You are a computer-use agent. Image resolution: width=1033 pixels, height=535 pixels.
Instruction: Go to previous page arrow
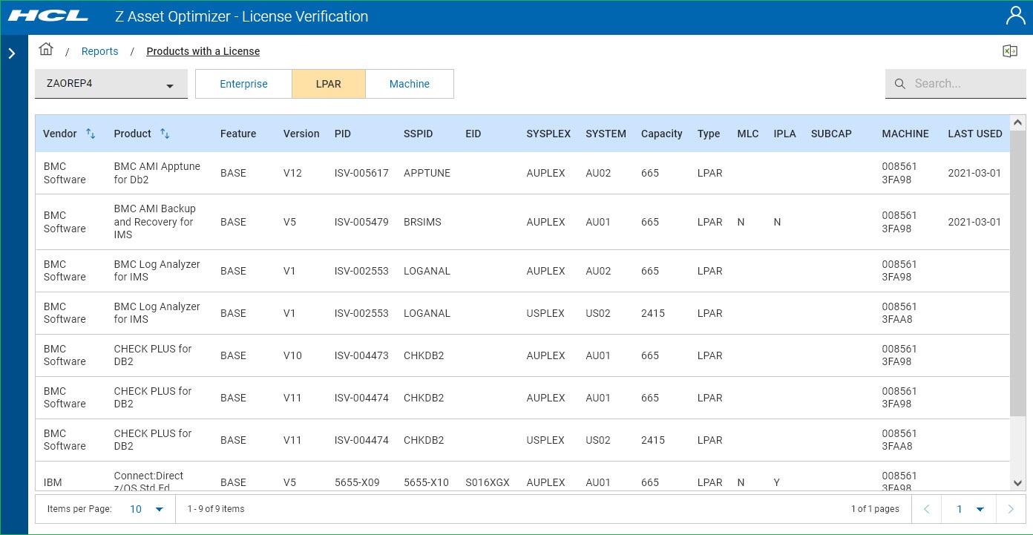coord(926,509)
